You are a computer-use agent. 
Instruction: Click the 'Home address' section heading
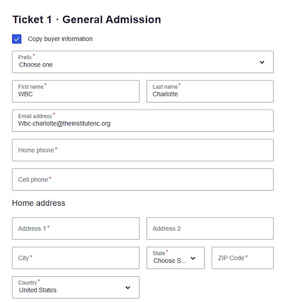point(39,203)
